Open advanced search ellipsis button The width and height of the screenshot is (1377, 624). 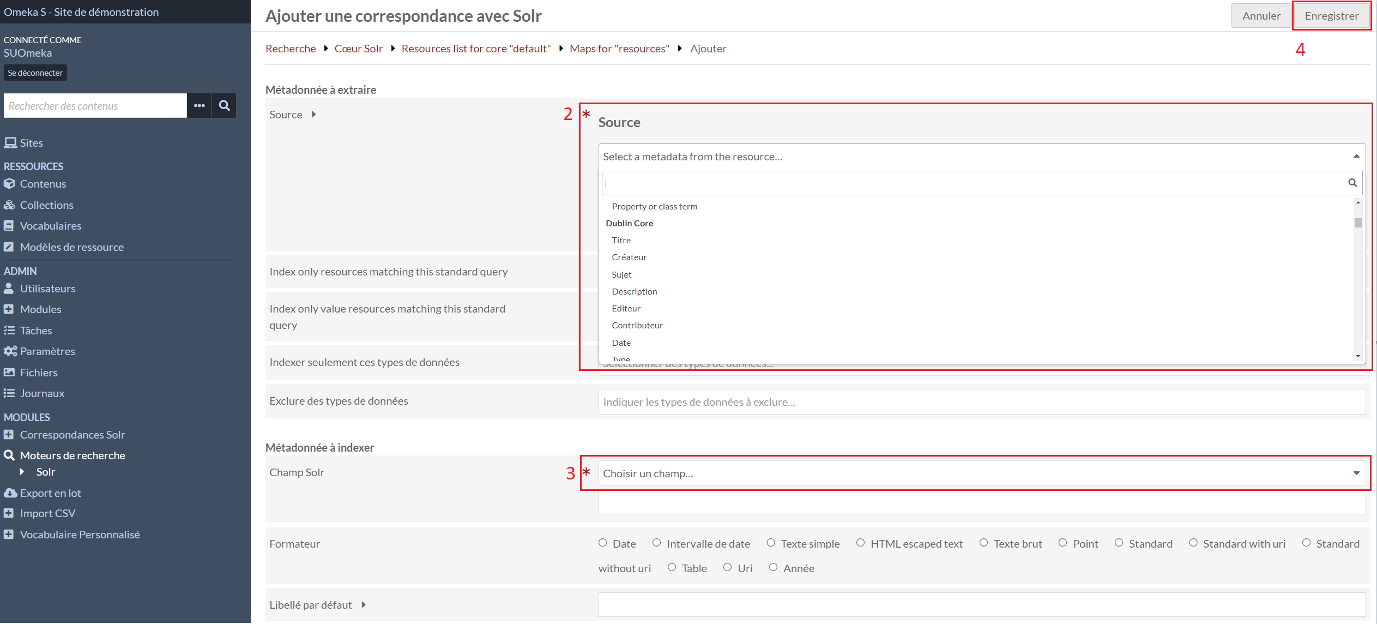(x=200, y=106)
